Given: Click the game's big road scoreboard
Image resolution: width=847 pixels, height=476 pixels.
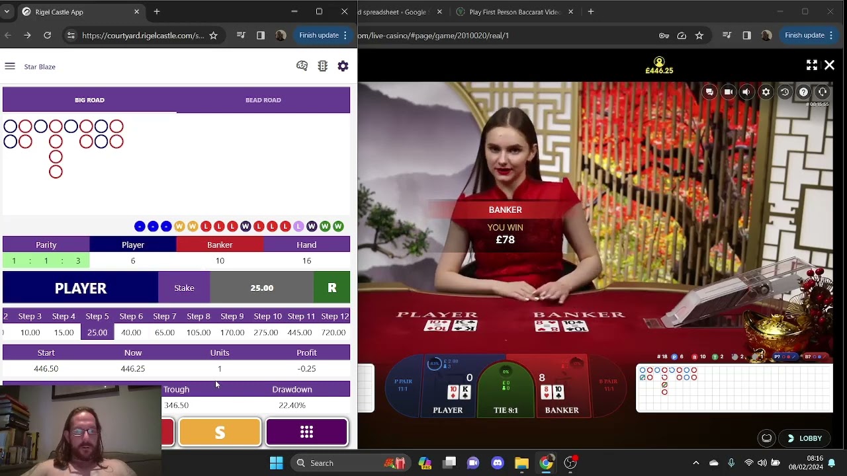Looking at the screenshot, I should pos(735,388).
